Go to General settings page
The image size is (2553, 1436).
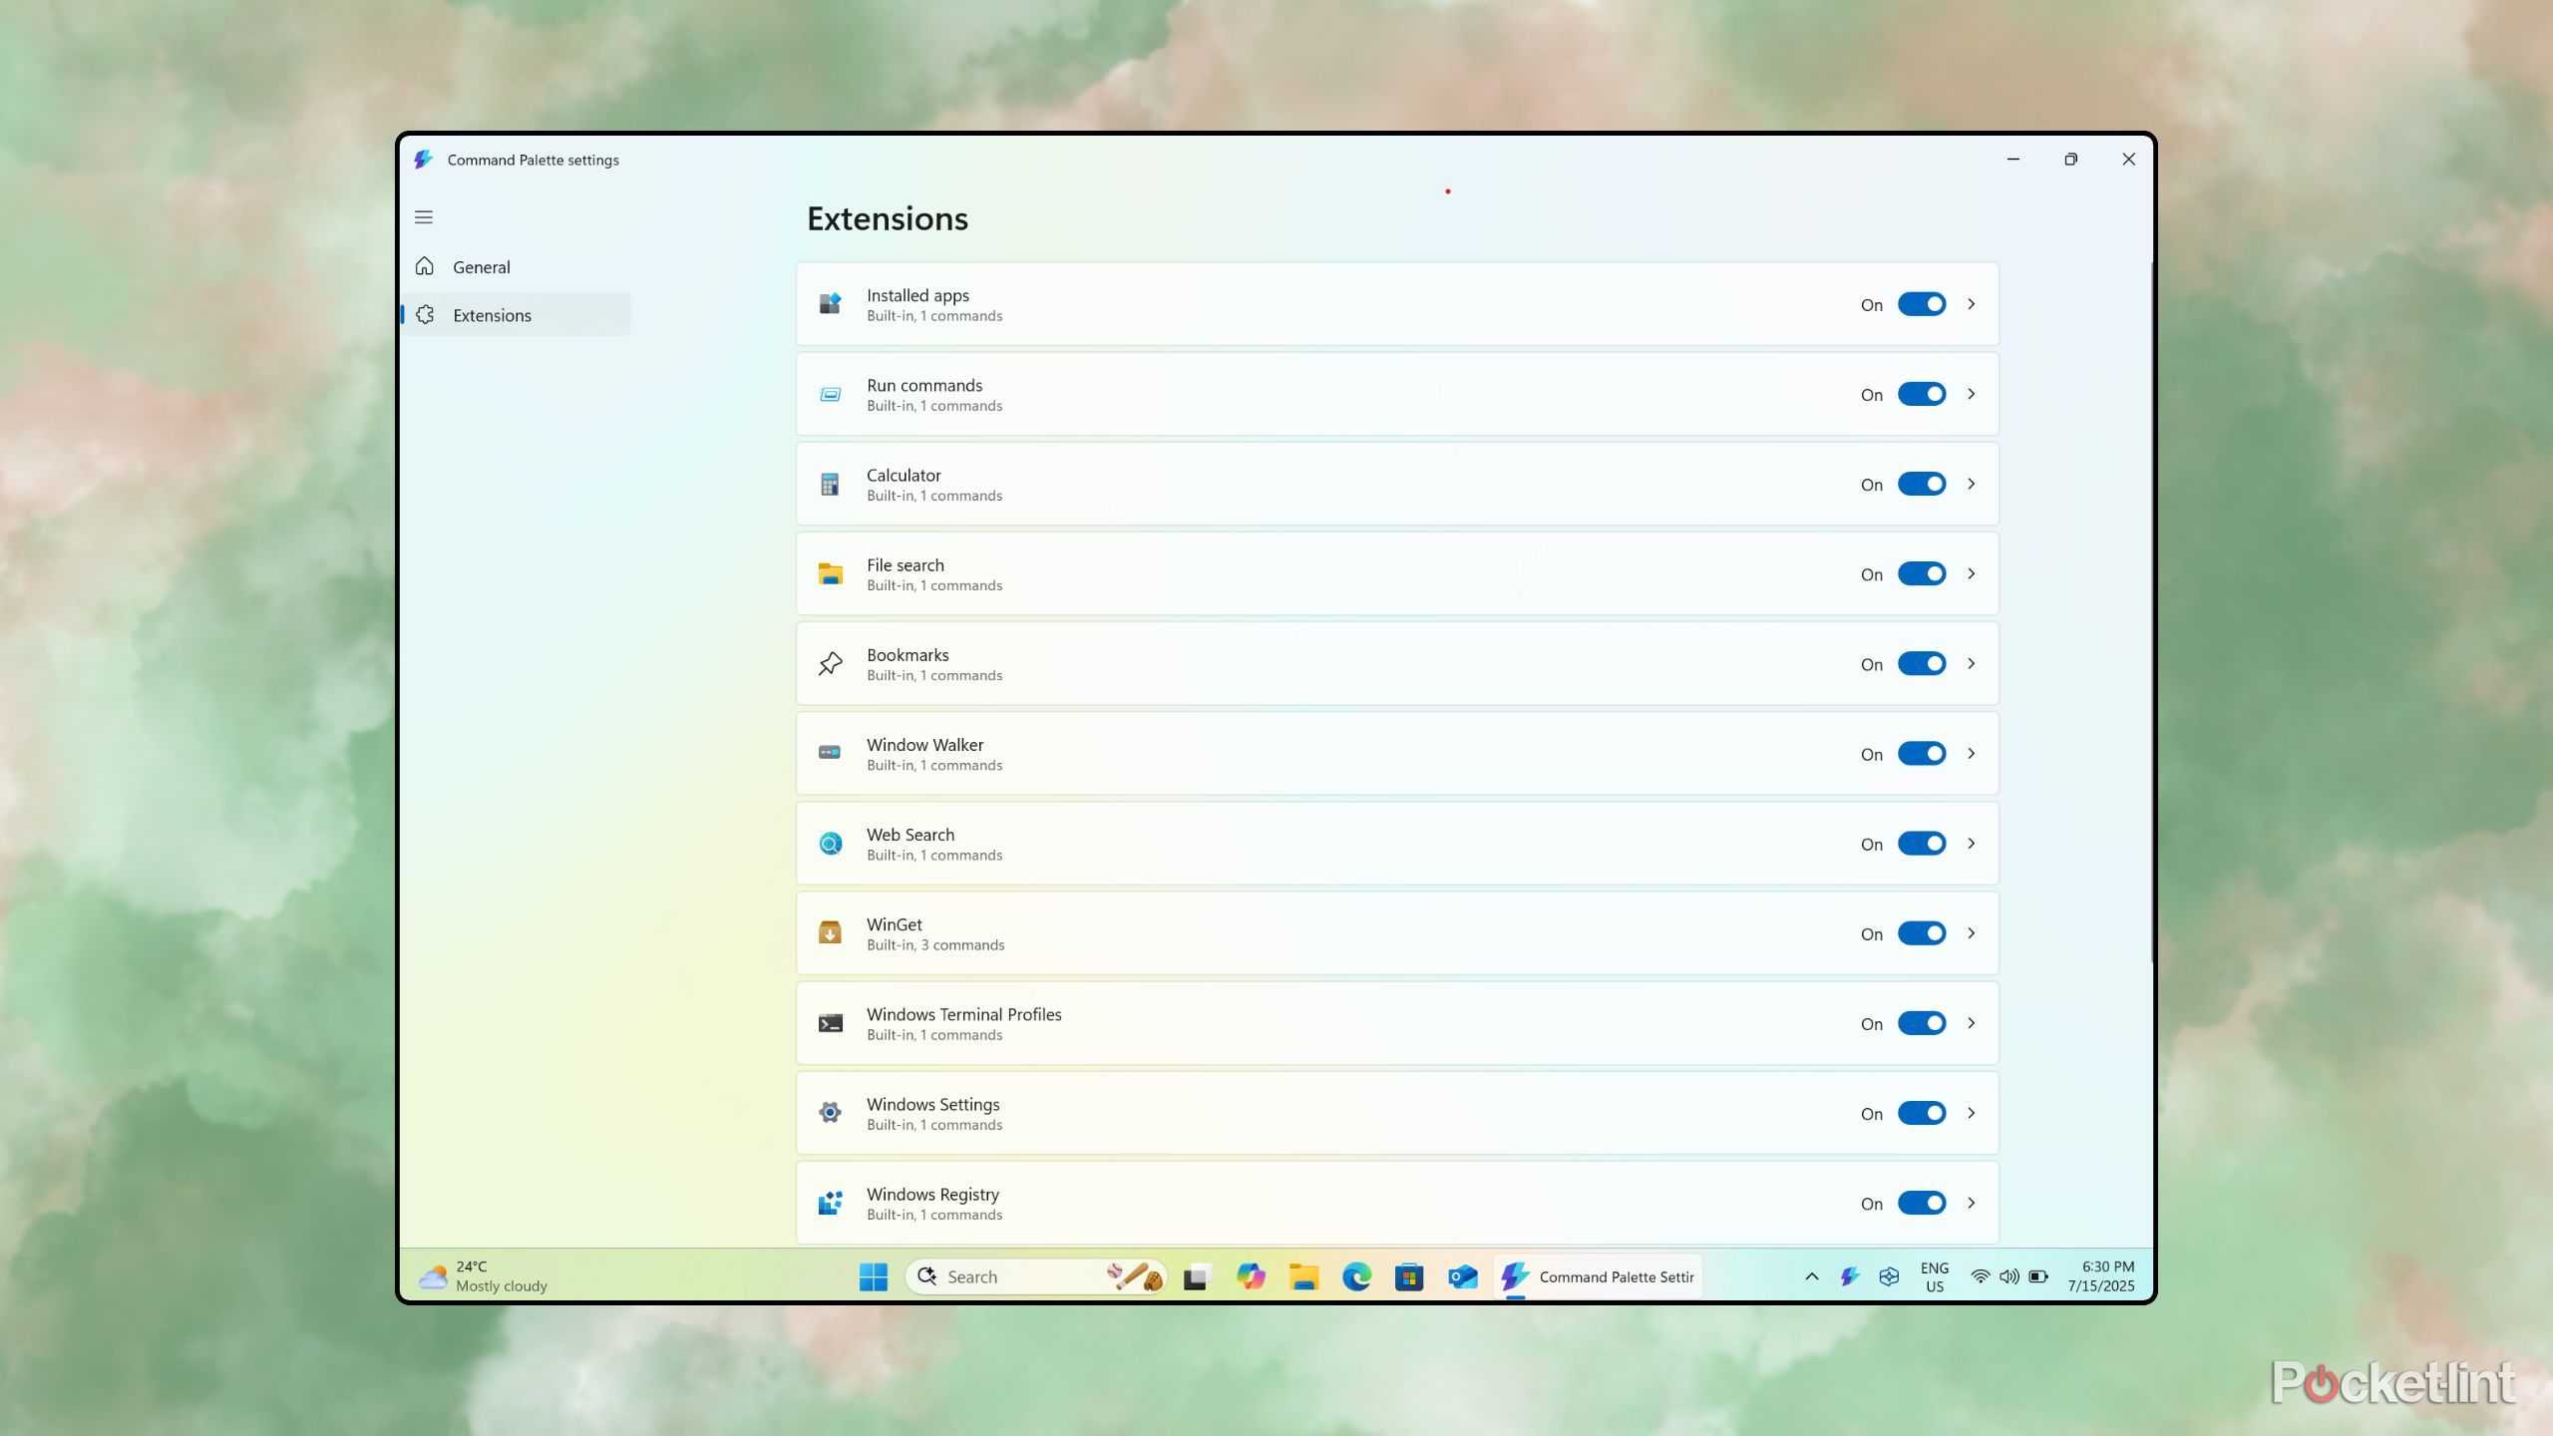[482, 267]
